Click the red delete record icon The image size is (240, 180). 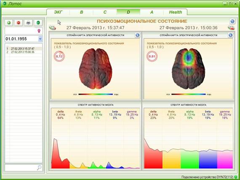(x=19, y=23)
